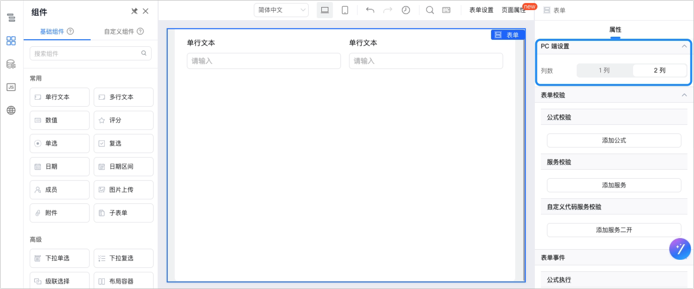Open the 简体中文 language dropdown
The height and width of the screenshot is (289, 694).
[282, 10]
